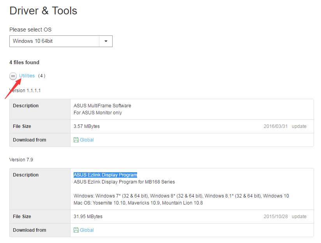Click the save icon for MultiFrame download
This screenshot has height=243, width=321.
click(76, 140)
